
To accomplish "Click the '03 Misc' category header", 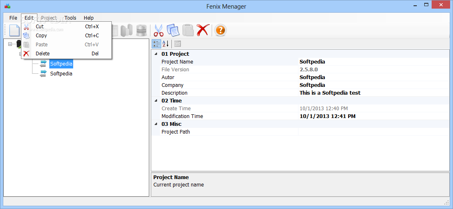I will tap(171, 124).
